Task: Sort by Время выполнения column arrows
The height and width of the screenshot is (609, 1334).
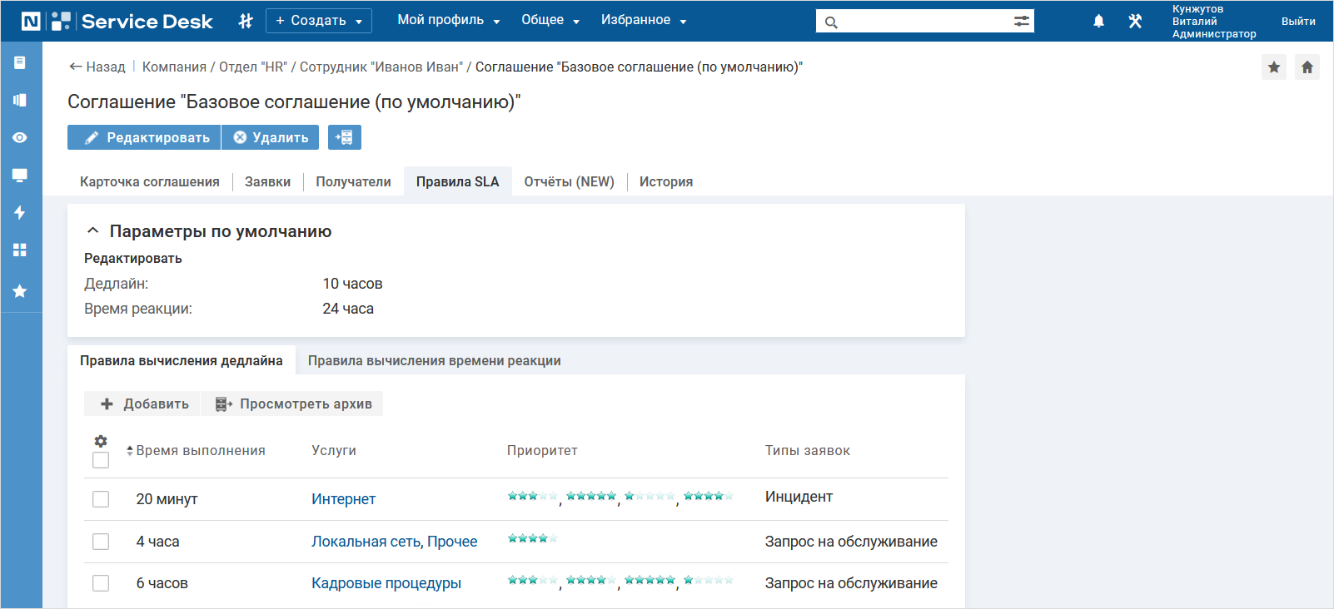Action: pyautogui.click(x=130, y=451)
